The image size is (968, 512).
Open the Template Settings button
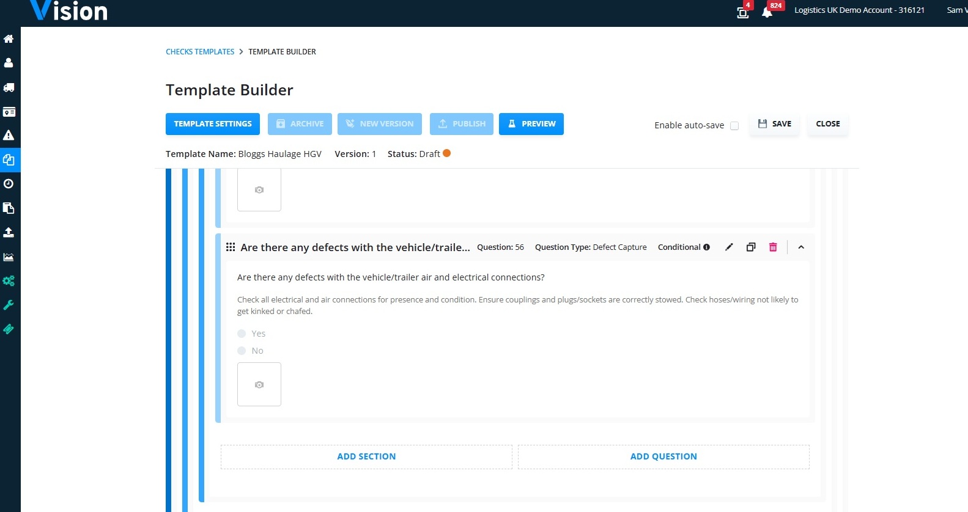pos(213,124)
